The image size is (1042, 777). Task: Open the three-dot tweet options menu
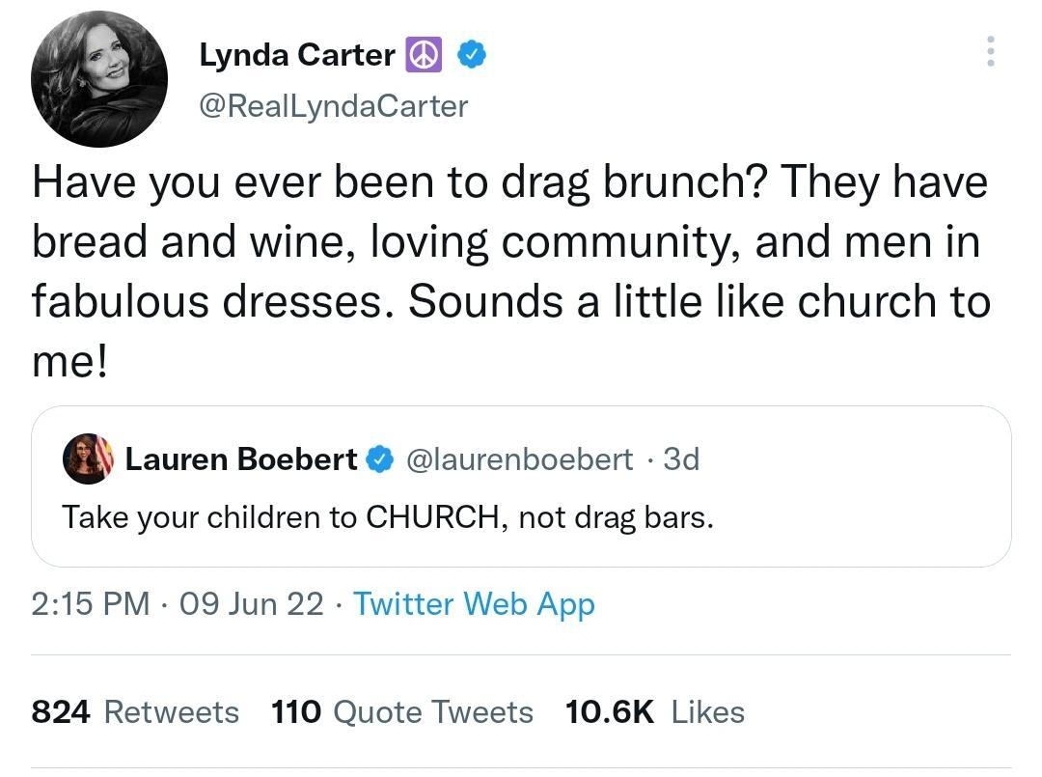990,53
